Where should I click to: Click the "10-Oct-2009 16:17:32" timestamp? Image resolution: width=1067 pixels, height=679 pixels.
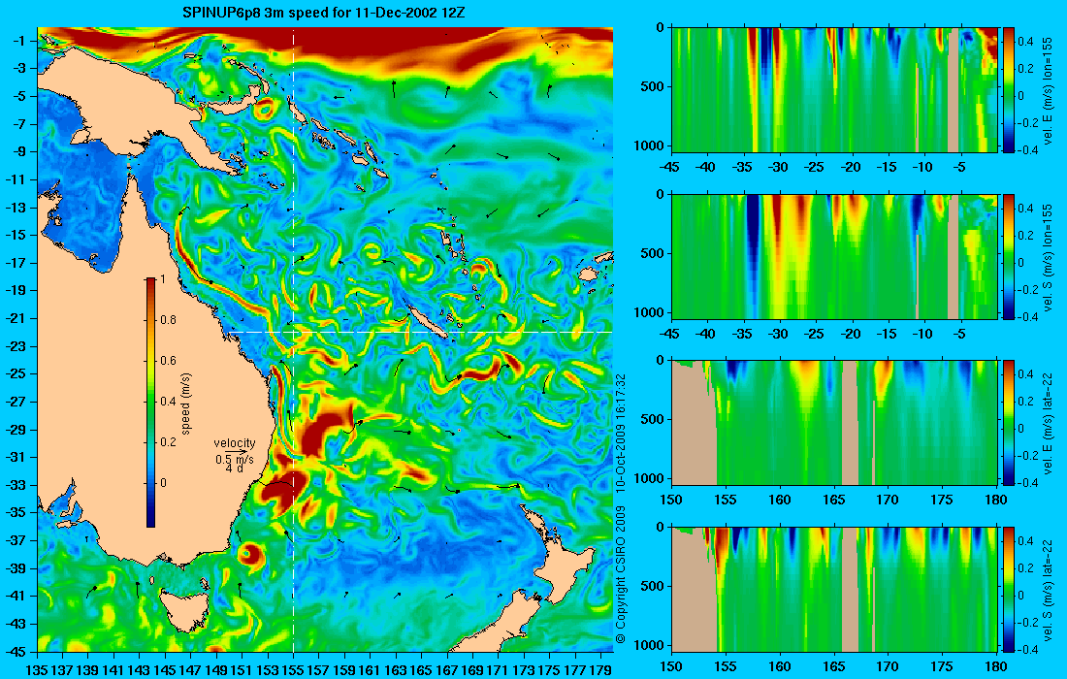click(621, 433)
